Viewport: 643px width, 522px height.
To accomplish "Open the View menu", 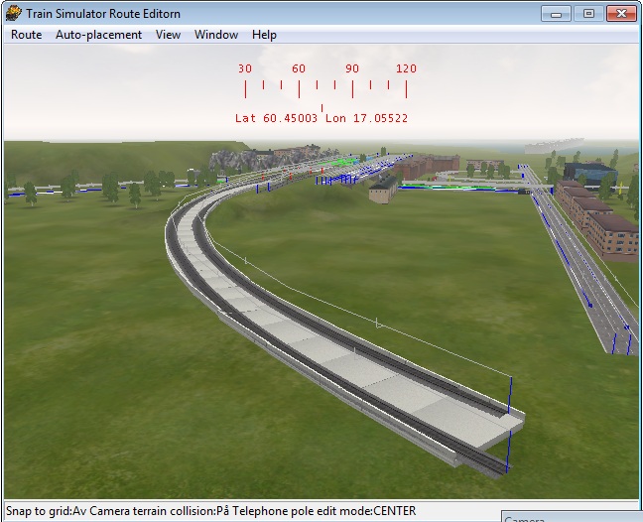I will 168,35.
